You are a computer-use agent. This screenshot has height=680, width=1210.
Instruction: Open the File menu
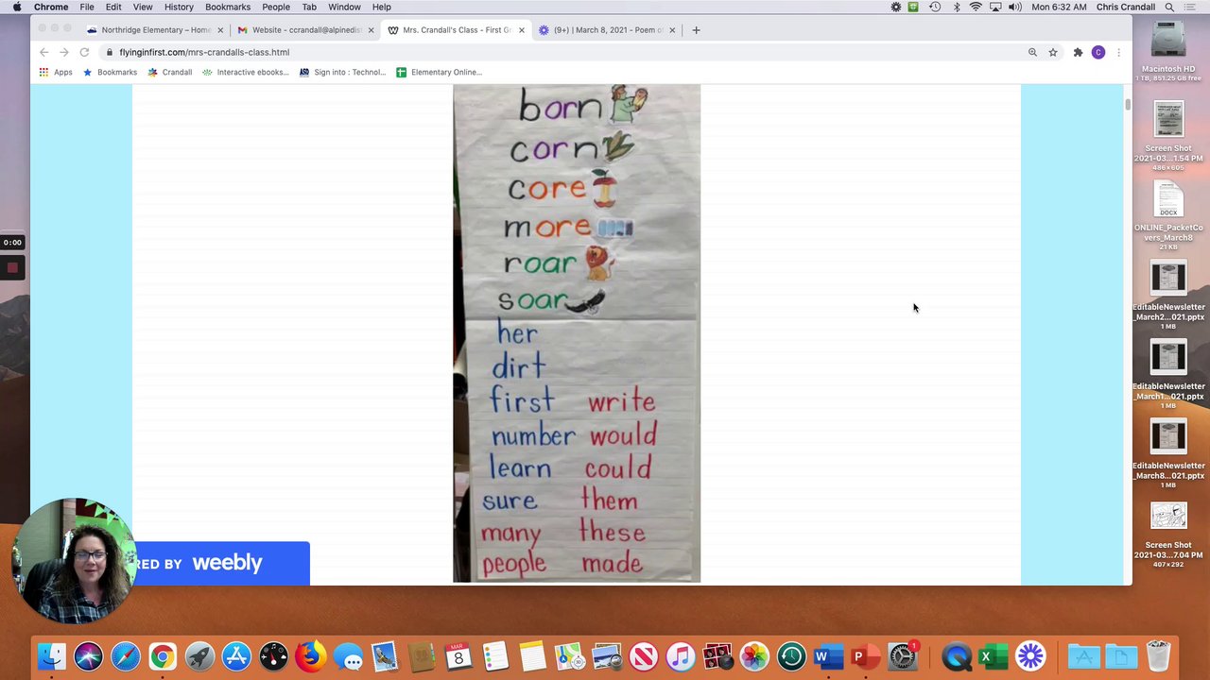(x=87, y=7)
